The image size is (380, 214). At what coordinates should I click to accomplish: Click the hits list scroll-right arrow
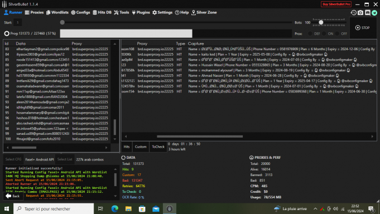pyautogui.click(x=372, y=137)
